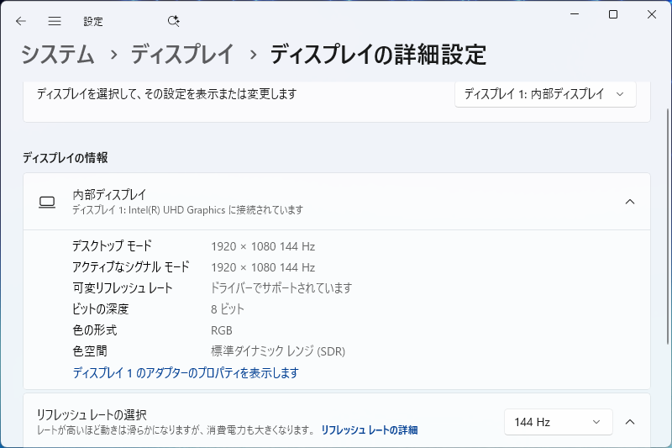Open ディスプレイ 1 のアダプターのプロパティ link
The height and width of the screenshot is (448, 672).
point(186,373)
